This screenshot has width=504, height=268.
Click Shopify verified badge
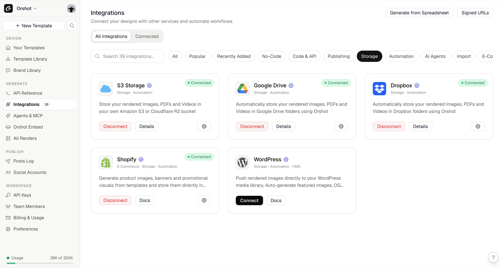141,159
